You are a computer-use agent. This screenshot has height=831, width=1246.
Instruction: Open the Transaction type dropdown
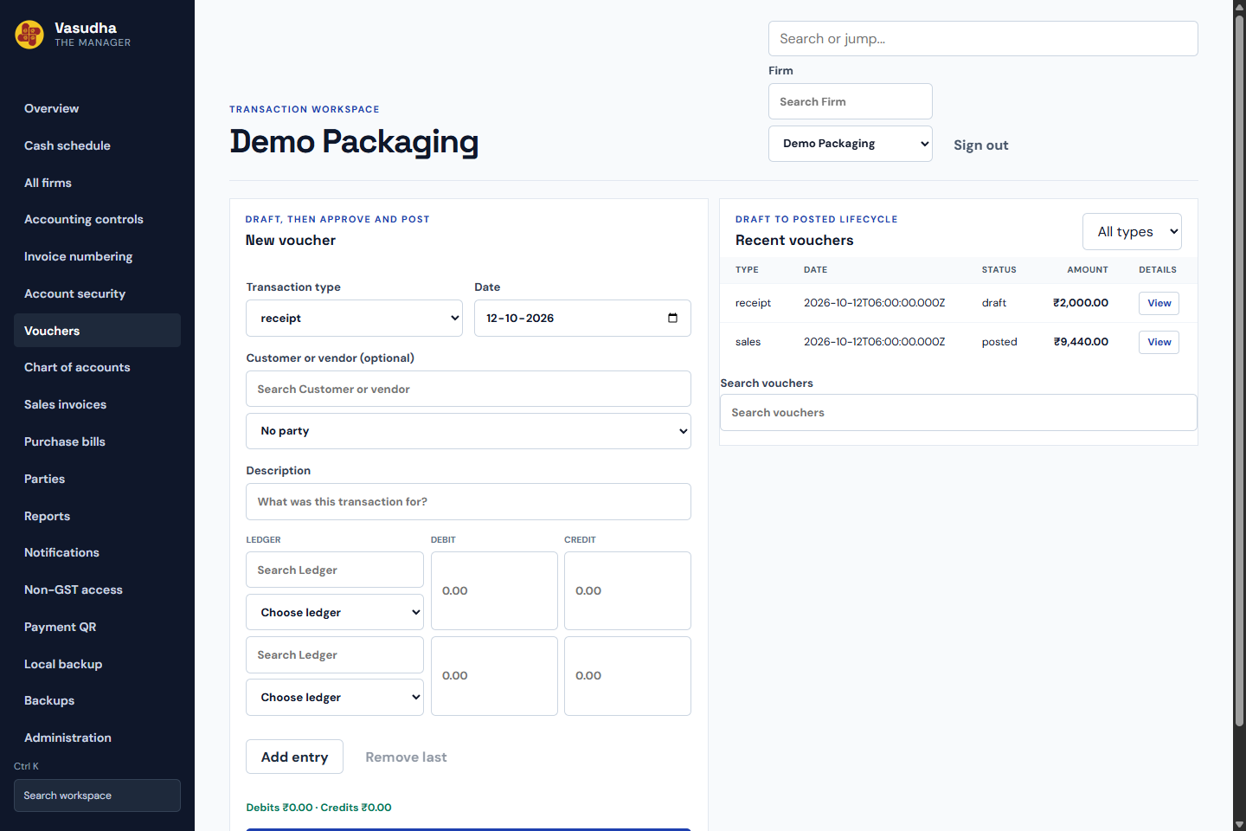(354, 318)
